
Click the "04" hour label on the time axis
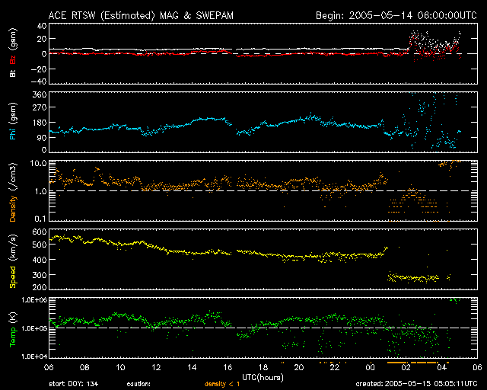[x=441, y=367]
